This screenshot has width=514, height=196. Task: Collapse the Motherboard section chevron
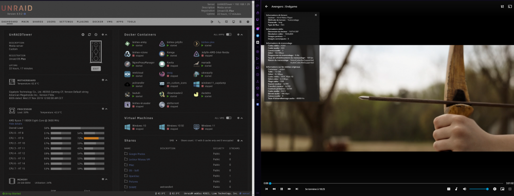point(106,80)
